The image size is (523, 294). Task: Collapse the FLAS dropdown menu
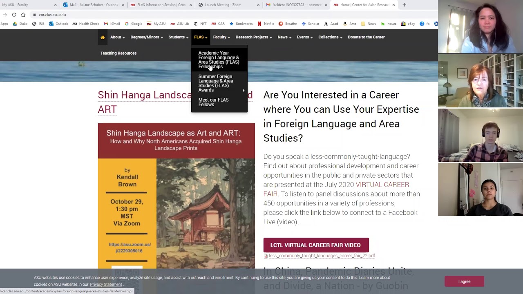pyautogui.click(x=201, y=37)
